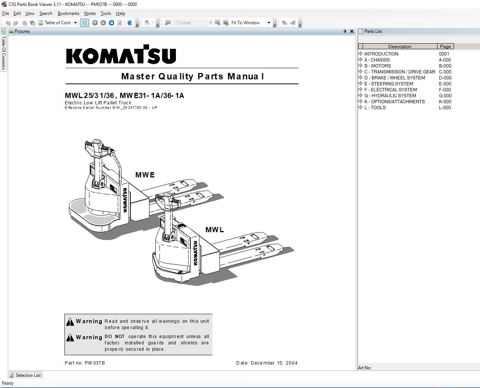
Task: Click the narrow selector column header
Action: 360,47
